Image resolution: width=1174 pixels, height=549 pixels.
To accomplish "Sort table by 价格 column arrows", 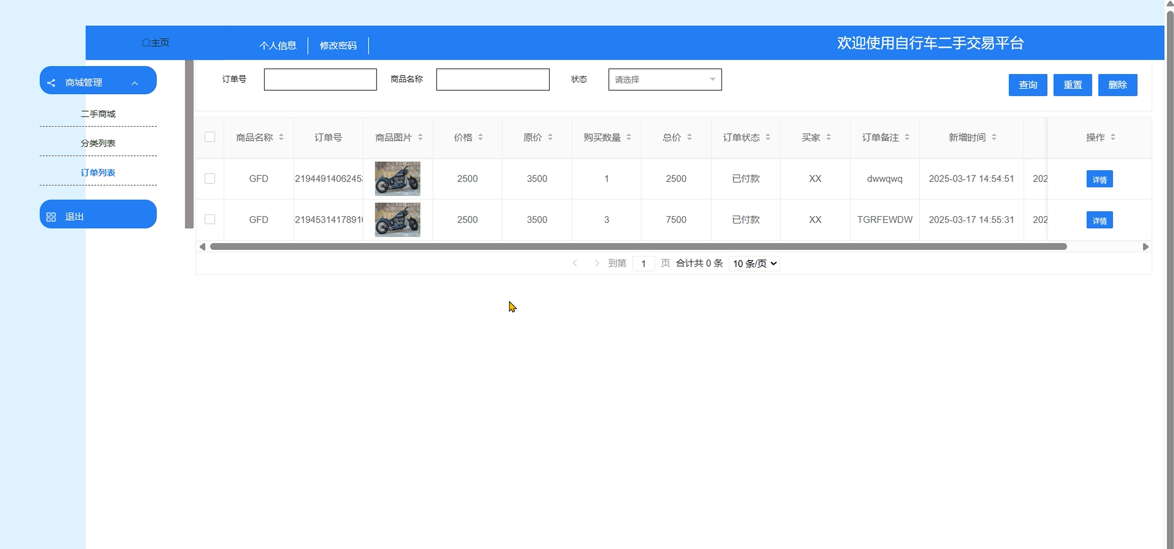I will point(480,137).
